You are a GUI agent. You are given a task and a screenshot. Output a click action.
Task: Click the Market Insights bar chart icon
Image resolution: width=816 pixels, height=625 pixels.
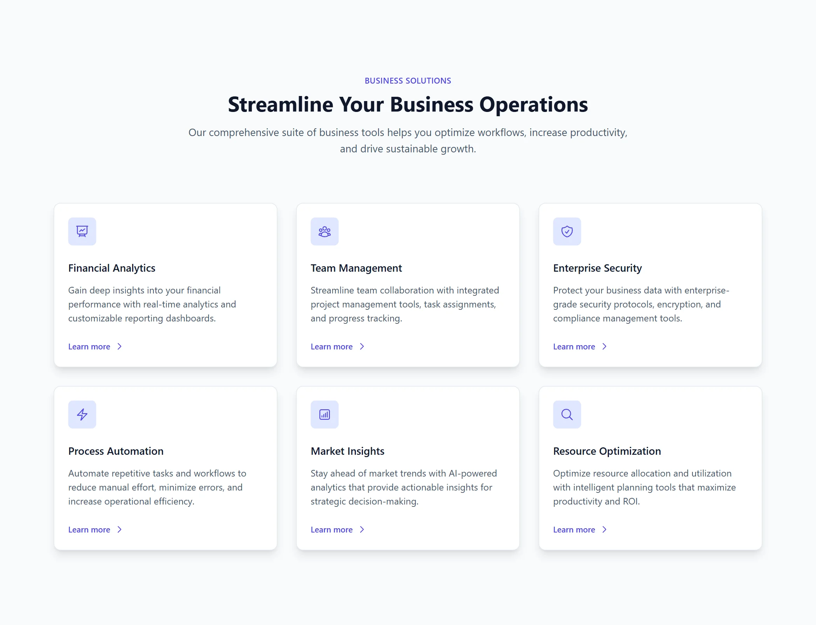324,414
